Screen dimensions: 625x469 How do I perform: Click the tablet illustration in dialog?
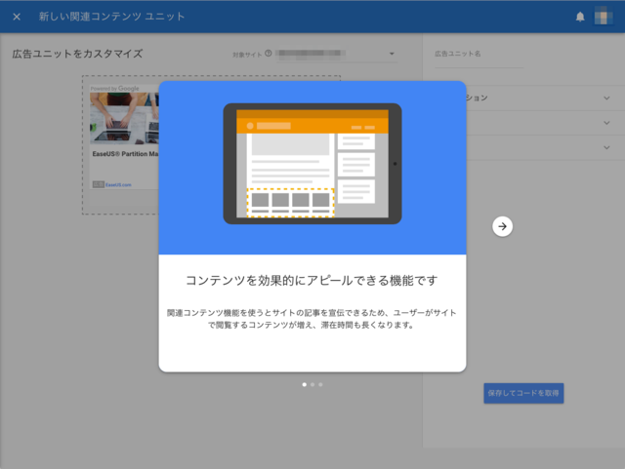[x=312, y=164]
